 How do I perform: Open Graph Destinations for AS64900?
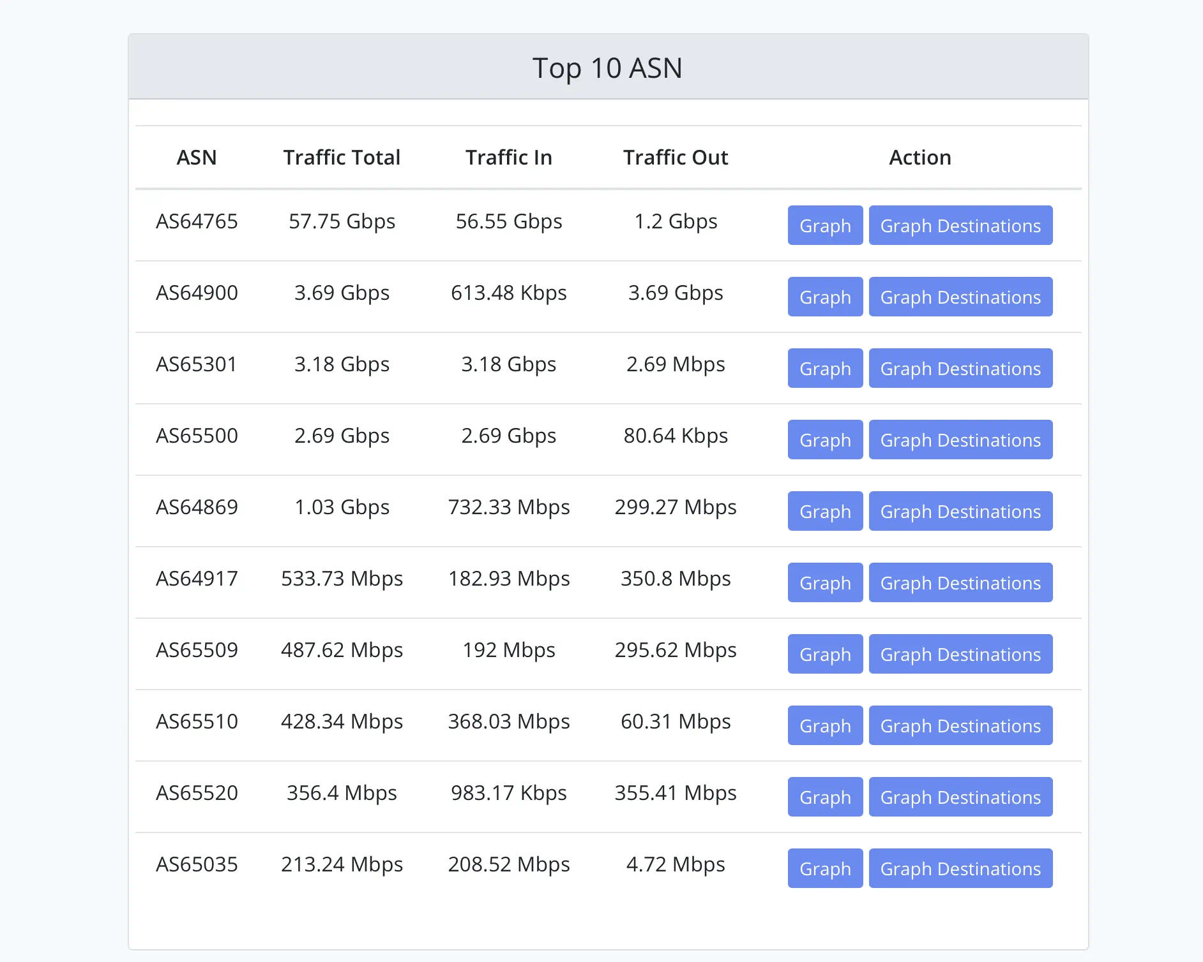pos(960,297)
